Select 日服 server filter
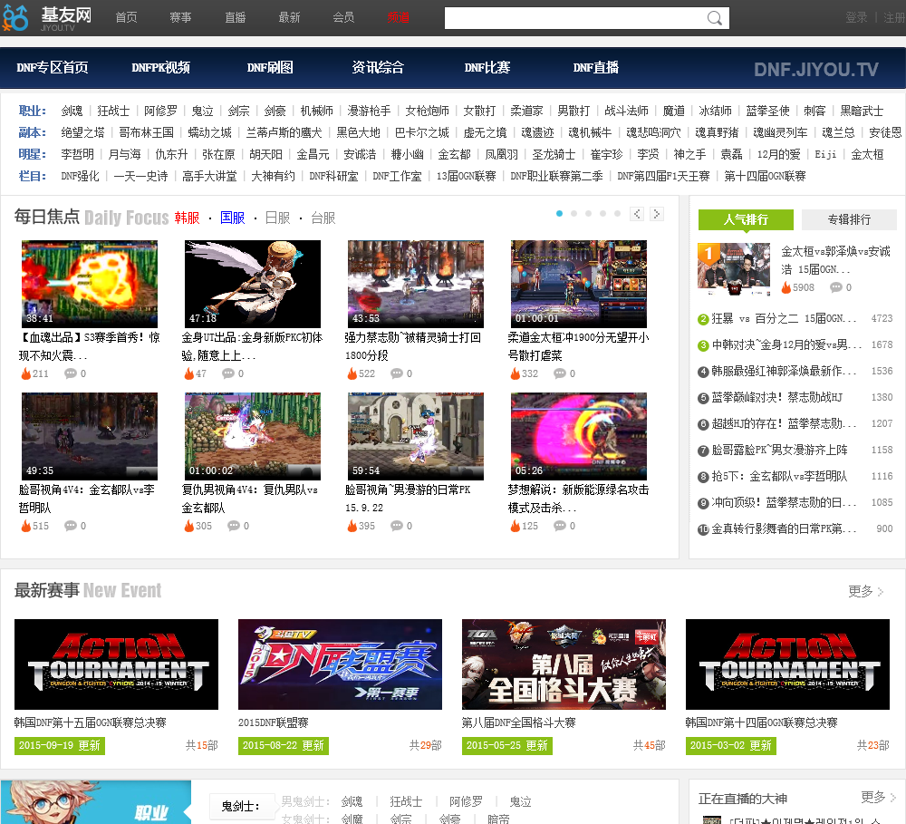 point(277,218)
